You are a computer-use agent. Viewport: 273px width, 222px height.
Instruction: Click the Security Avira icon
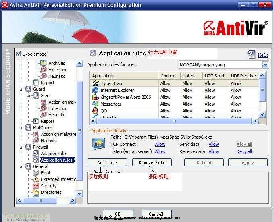[x=36, y=186]
